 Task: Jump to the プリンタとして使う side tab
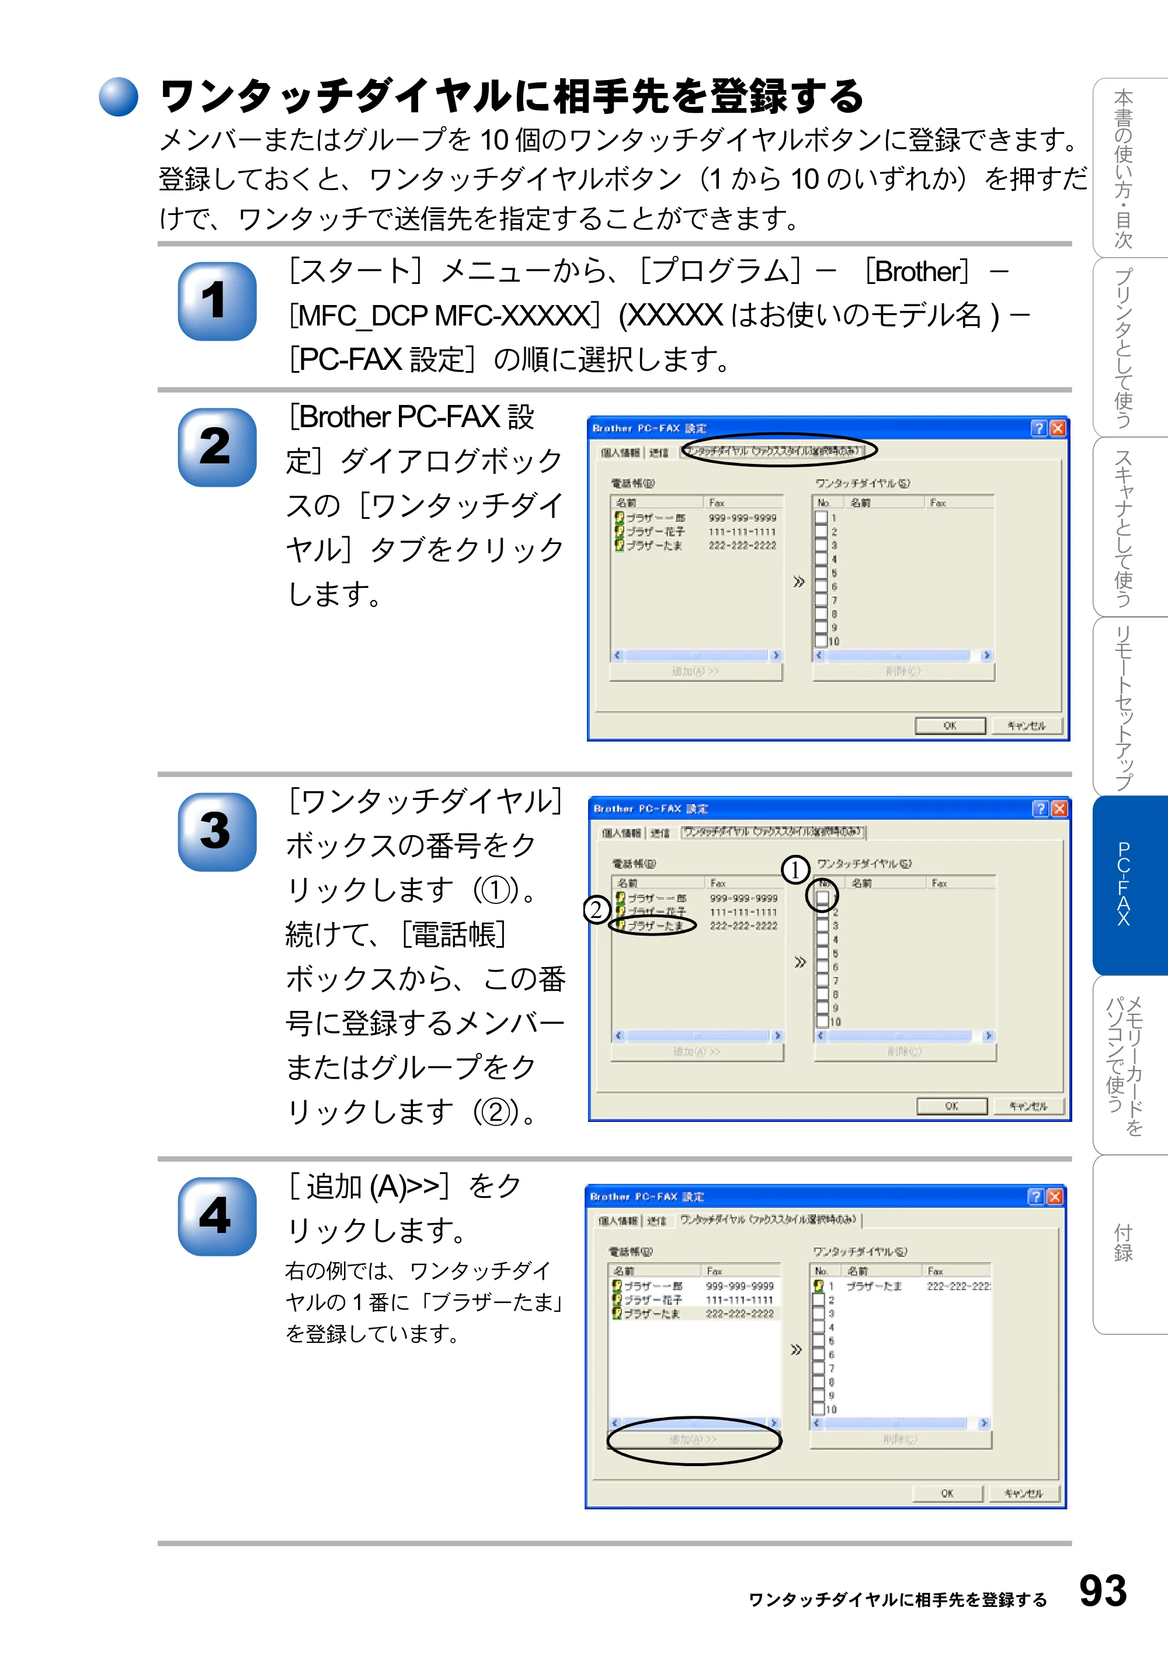(1130, 348)
